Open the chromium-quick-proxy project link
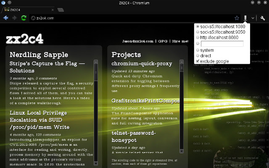Viewport: 269px width, 168px height. [x=142, y=63]
